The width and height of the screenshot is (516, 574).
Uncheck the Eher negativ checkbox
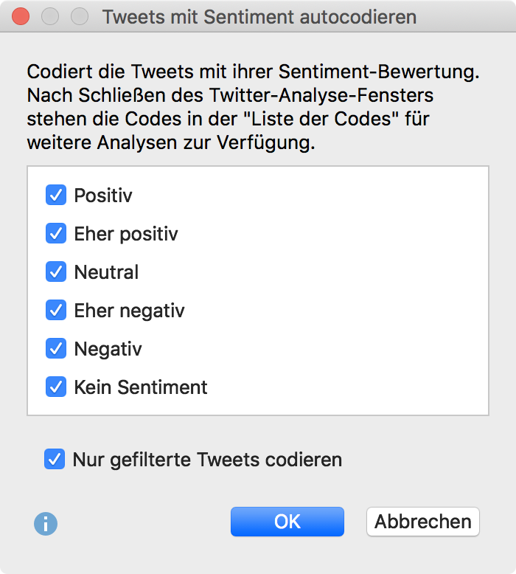click(56, 311)
